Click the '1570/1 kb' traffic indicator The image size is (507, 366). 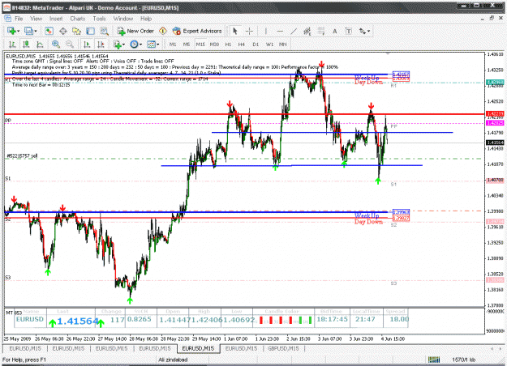click(x=463, y=360)
